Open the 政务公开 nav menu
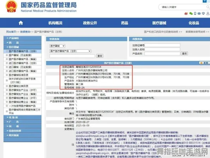This screenshot has height=158, width=210. tap(90, 23)
